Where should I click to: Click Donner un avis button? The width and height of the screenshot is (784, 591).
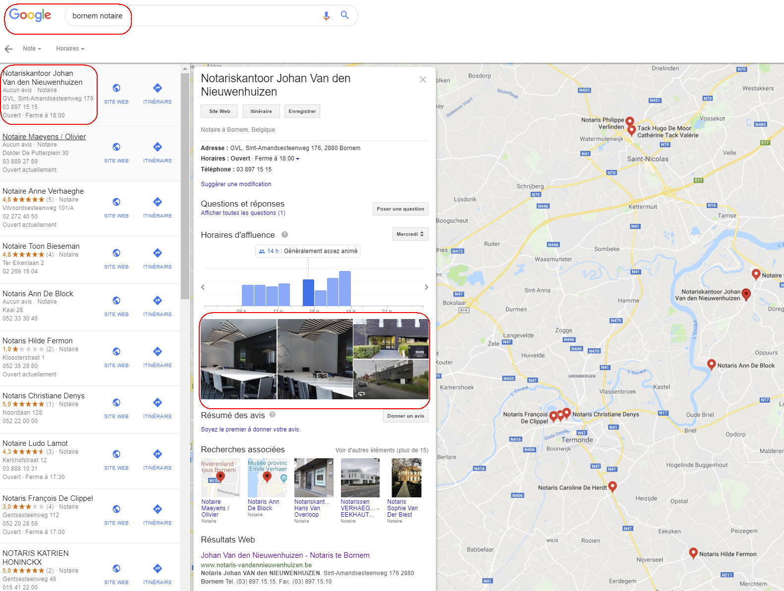click(406, 416)
